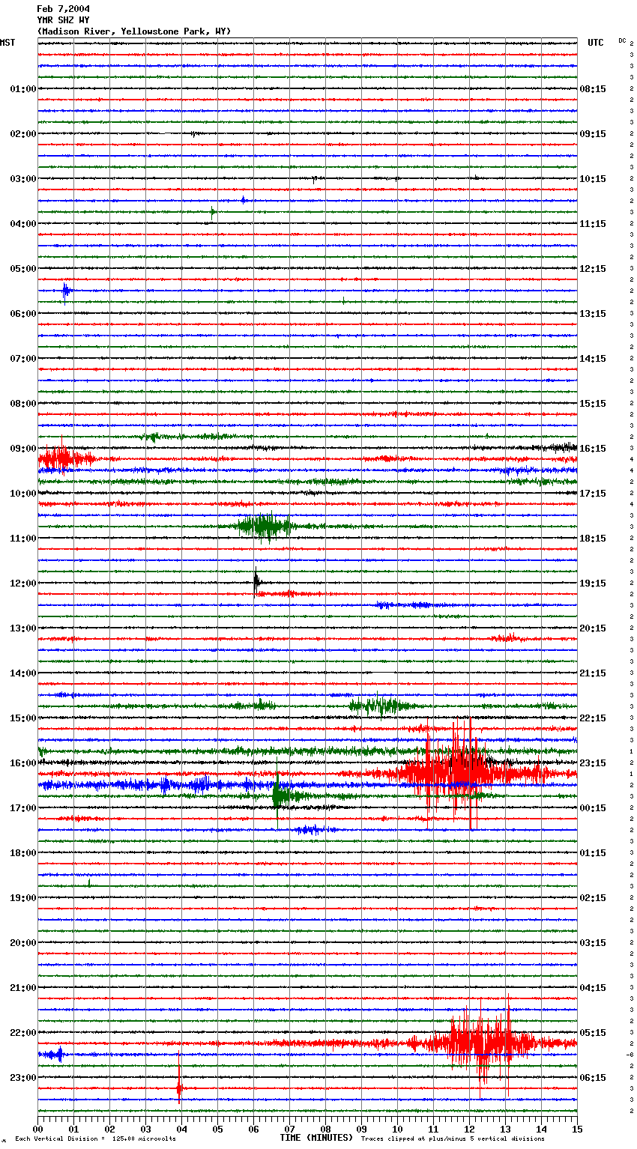
Task: Select the 05:00 MST time label
Action: [x=23, y=269]
